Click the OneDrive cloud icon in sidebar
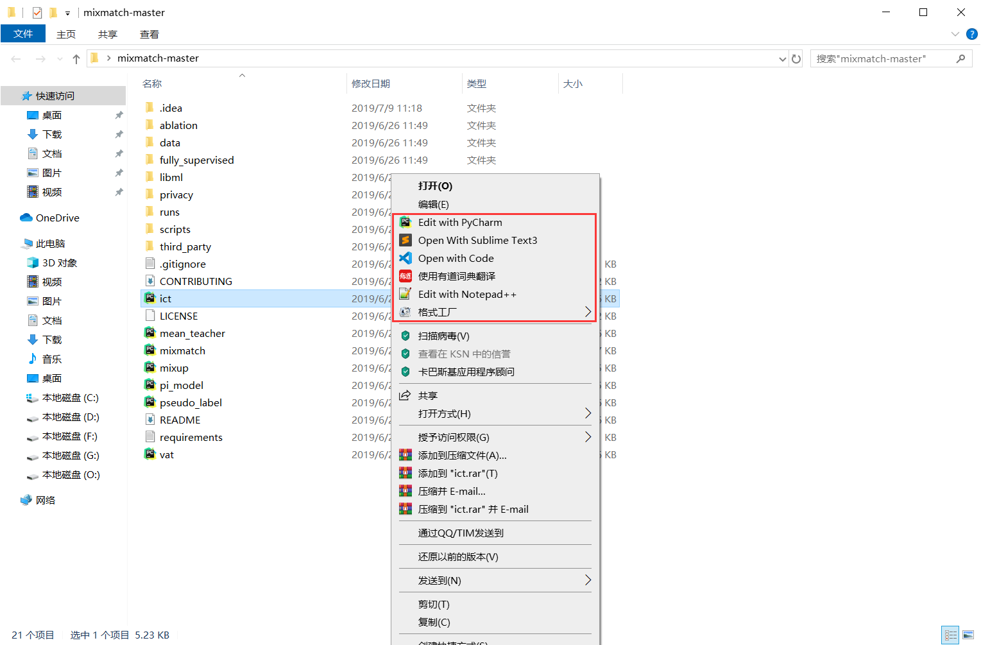This screenshot has width=981, height=645. [x=26, y=218]
